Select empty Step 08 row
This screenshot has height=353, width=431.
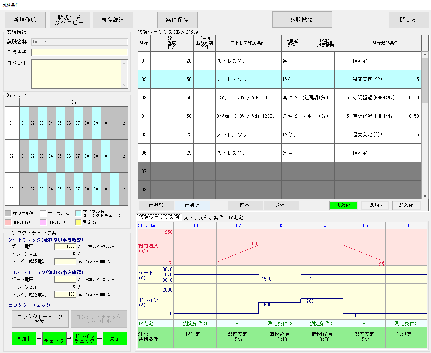279,190
